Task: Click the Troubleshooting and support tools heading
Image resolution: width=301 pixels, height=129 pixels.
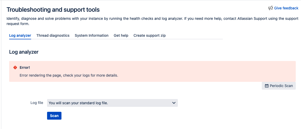Action: pyautogui.click(x=53, y=10)
